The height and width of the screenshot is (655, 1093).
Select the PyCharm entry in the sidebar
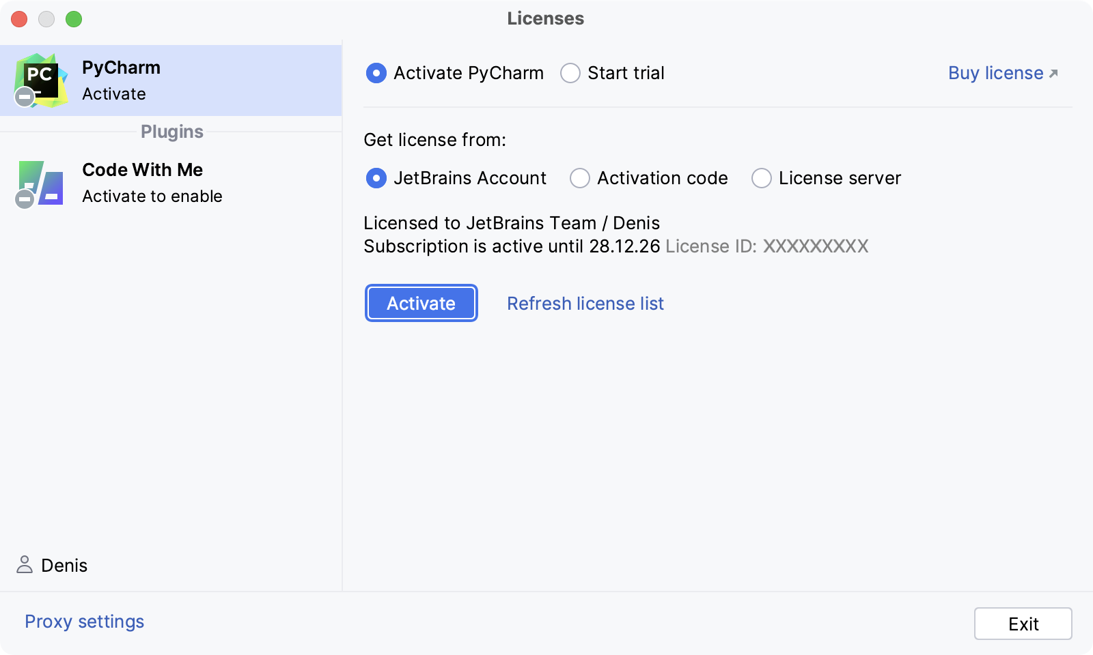171,80
